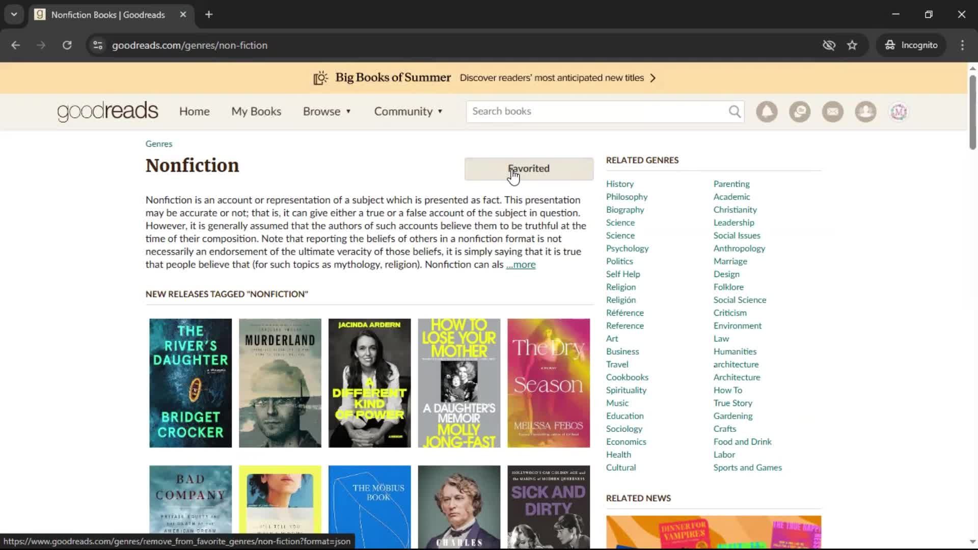The width and height of the screenshot is (978, 550).
Task: Open the friends icon in header
Action: [x=865, y=112]
